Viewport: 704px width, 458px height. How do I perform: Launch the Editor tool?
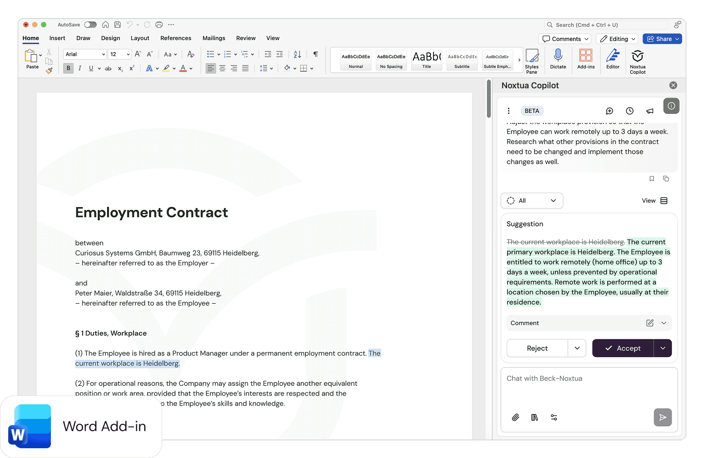(x=613, y=59)
